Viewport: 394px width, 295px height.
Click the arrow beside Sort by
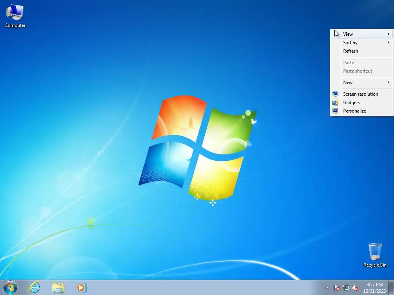(x=389, y=43)
